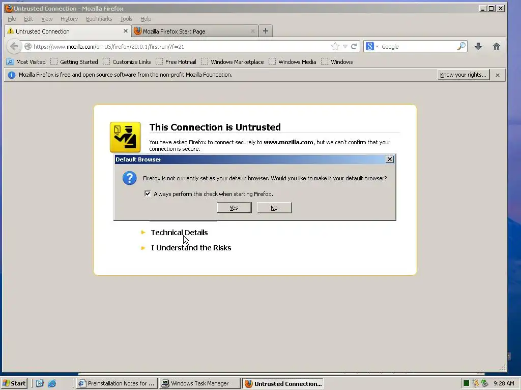
Task: Select the Untrusted Connection tab
Action: [x=68, y=31]
